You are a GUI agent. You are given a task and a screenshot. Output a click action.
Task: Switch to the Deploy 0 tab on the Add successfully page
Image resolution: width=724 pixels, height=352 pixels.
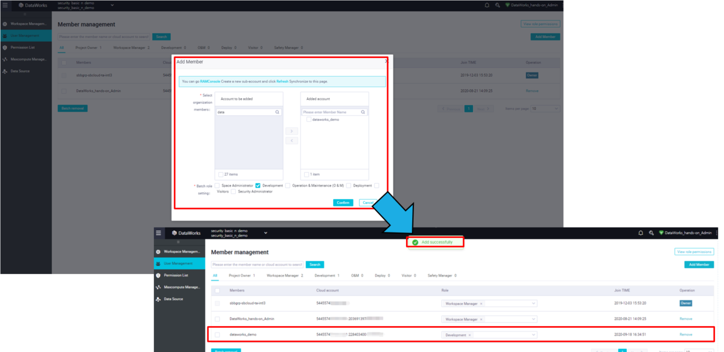[381, 275]
